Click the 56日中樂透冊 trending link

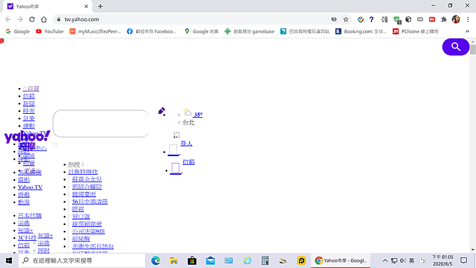(x=90, y=201)
